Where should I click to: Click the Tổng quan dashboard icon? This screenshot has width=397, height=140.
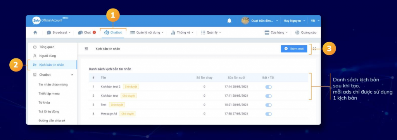[35, 47]
